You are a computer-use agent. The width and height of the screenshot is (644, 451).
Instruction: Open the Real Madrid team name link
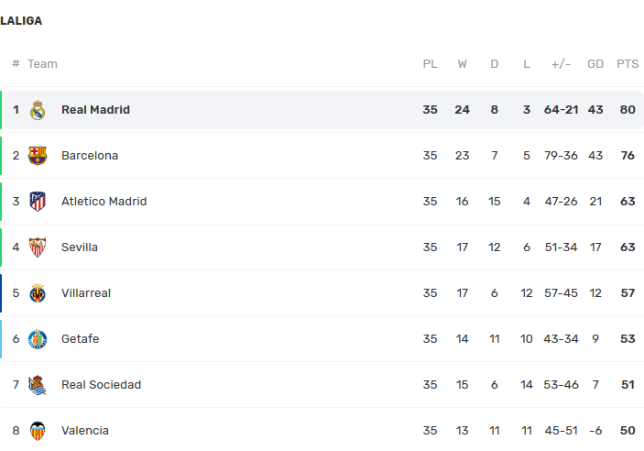(x=95, y=110)
